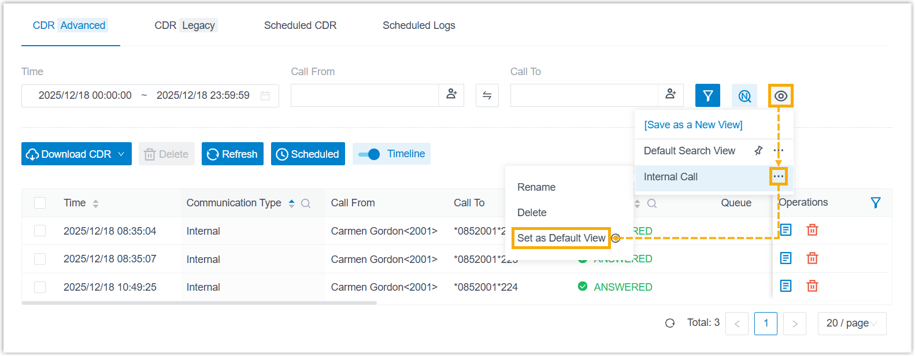Switch to the Scheduled CDR tab

click(300, 25)
